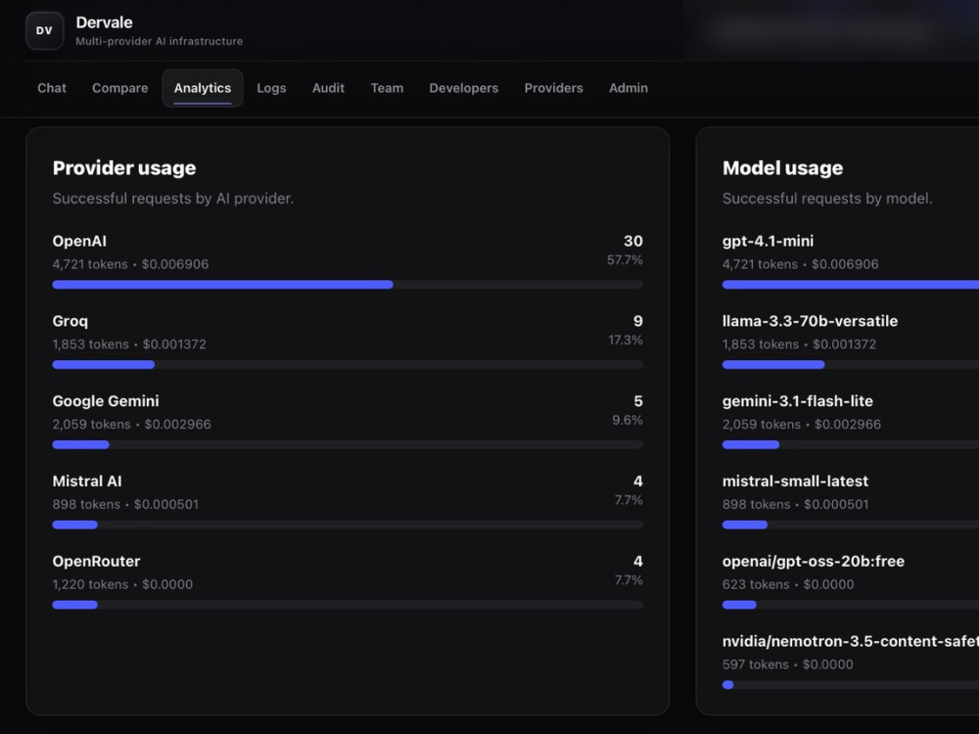
Task: Open the Logs tab
Action: tap(271, 88)
